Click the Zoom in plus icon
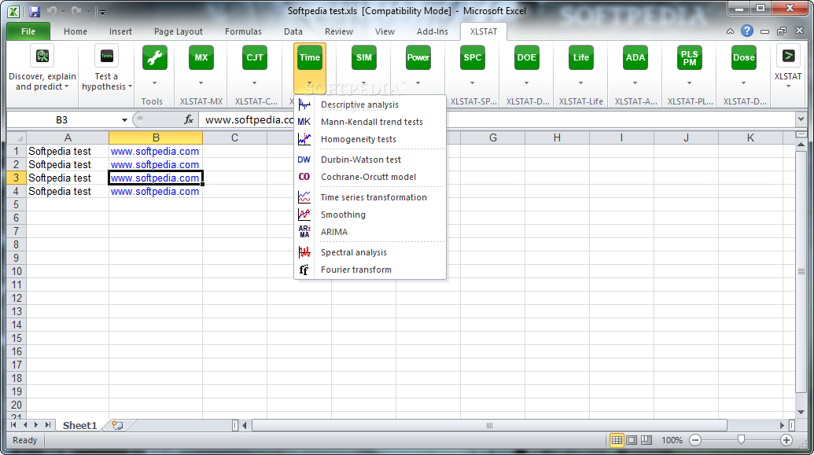Viewport: 814px width, 455px height. 786,440
